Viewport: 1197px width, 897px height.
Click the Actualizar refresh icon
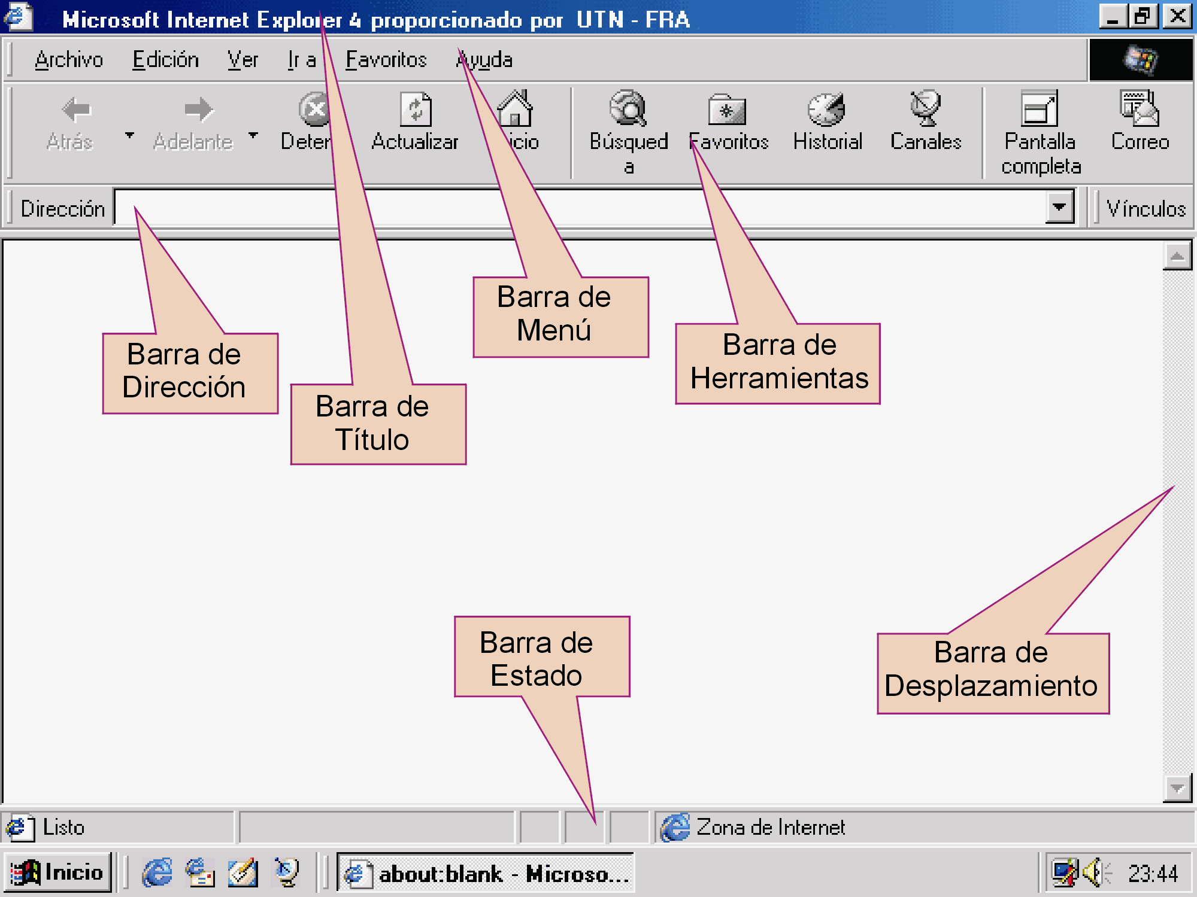(415, 110)
